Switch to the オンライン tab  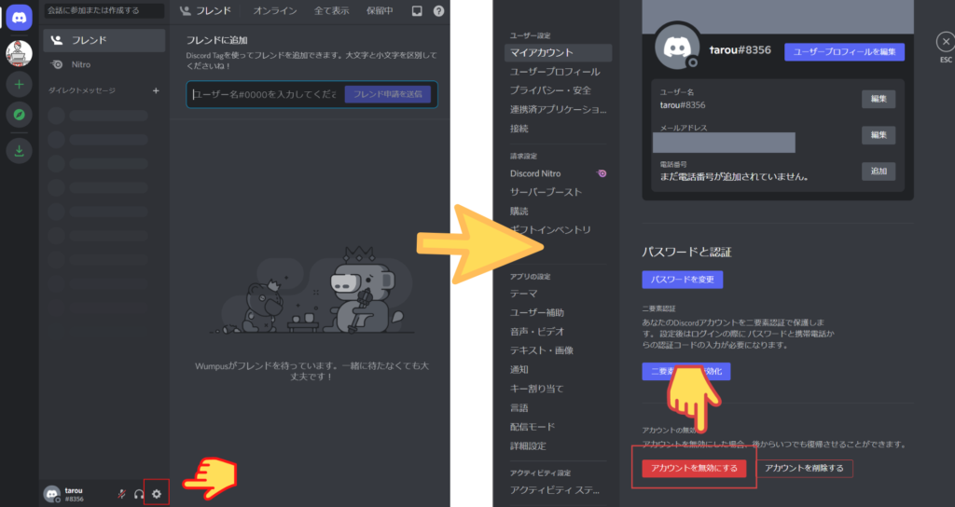[275, 11]
